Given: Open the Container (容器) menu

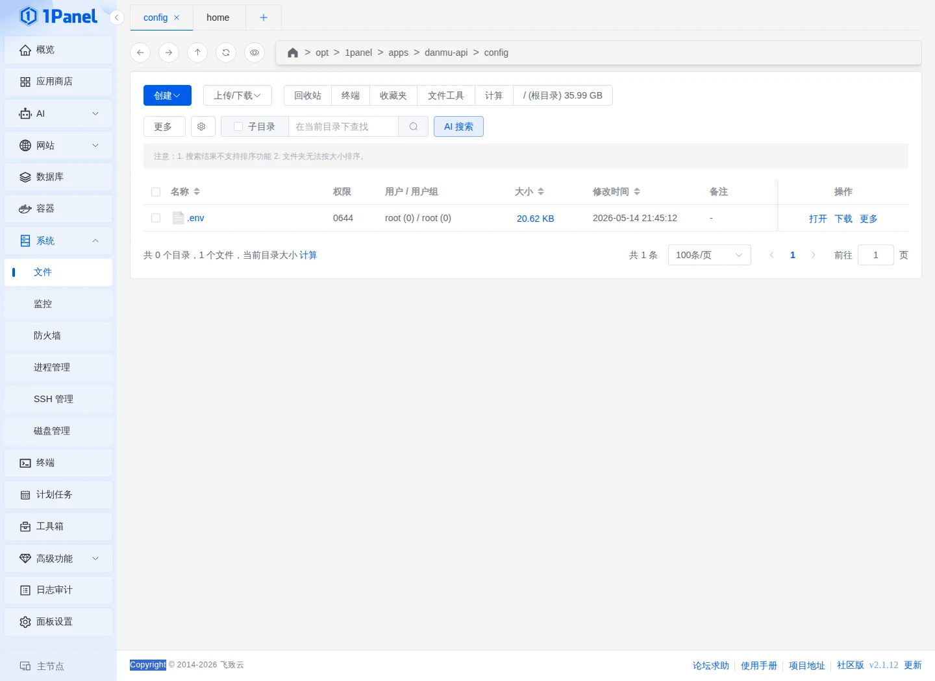Looking at the screenshot, I should coord(58,209).
